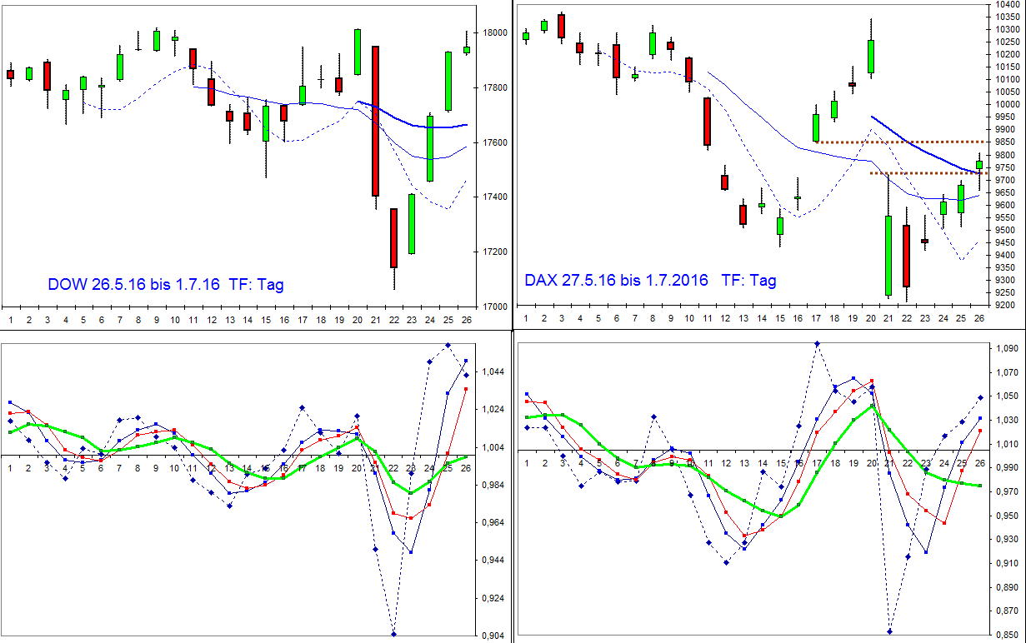The height and width of the screenshot is (643, 1026).
Task: Click day 13 on the DOW chart's time axis
Action: click(229, 319)
